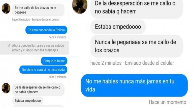
Task: Click 'Se me callo de los brazos no le pegeeee'
Action: (x=38, y=10)
